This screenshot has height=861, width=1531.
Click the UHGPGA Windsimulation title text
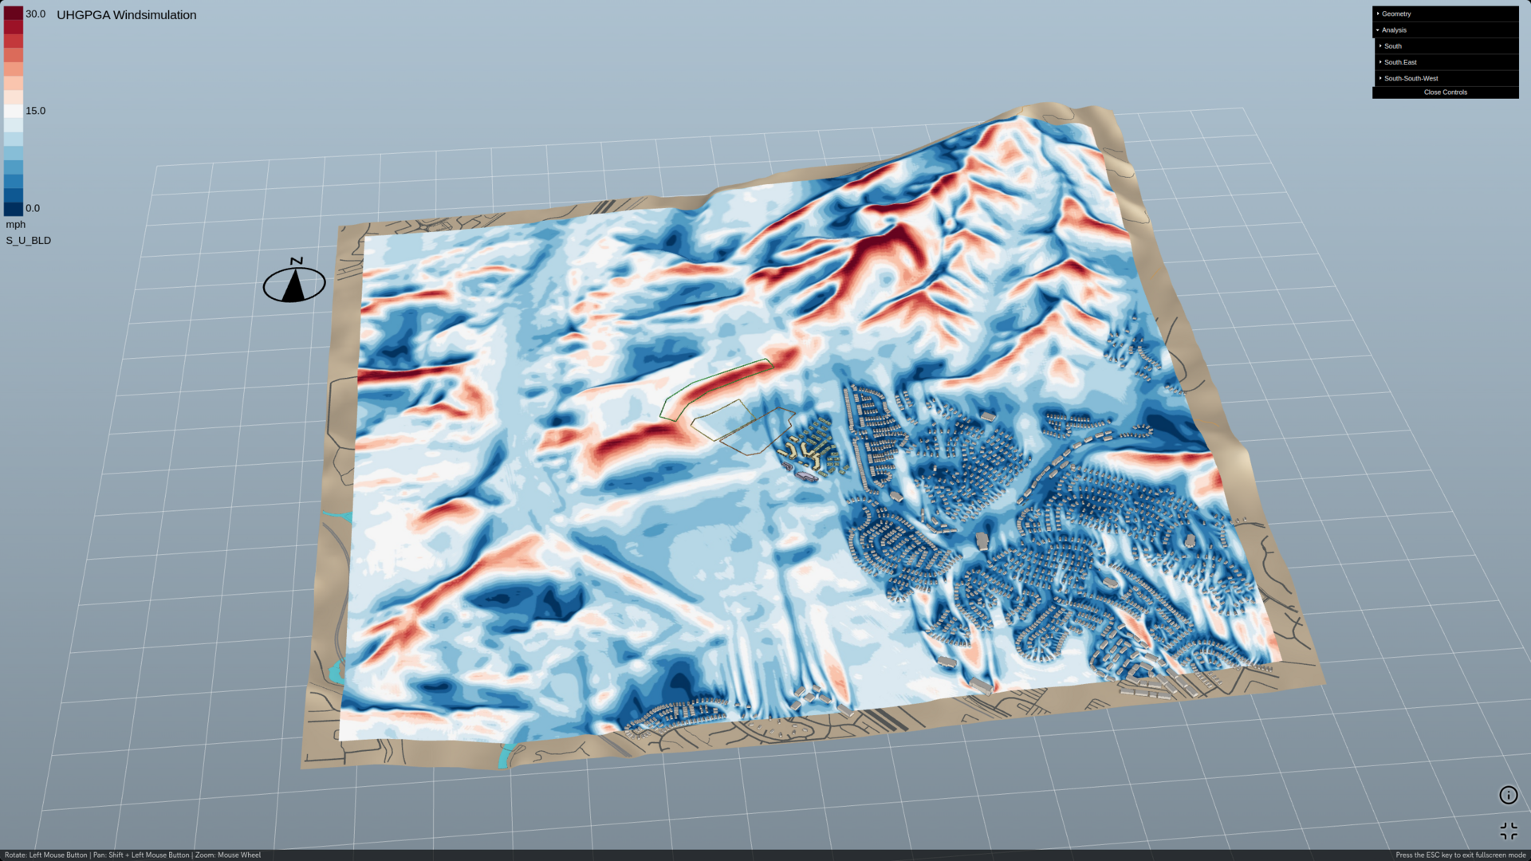pyautogui.click(x=126, y=15)
